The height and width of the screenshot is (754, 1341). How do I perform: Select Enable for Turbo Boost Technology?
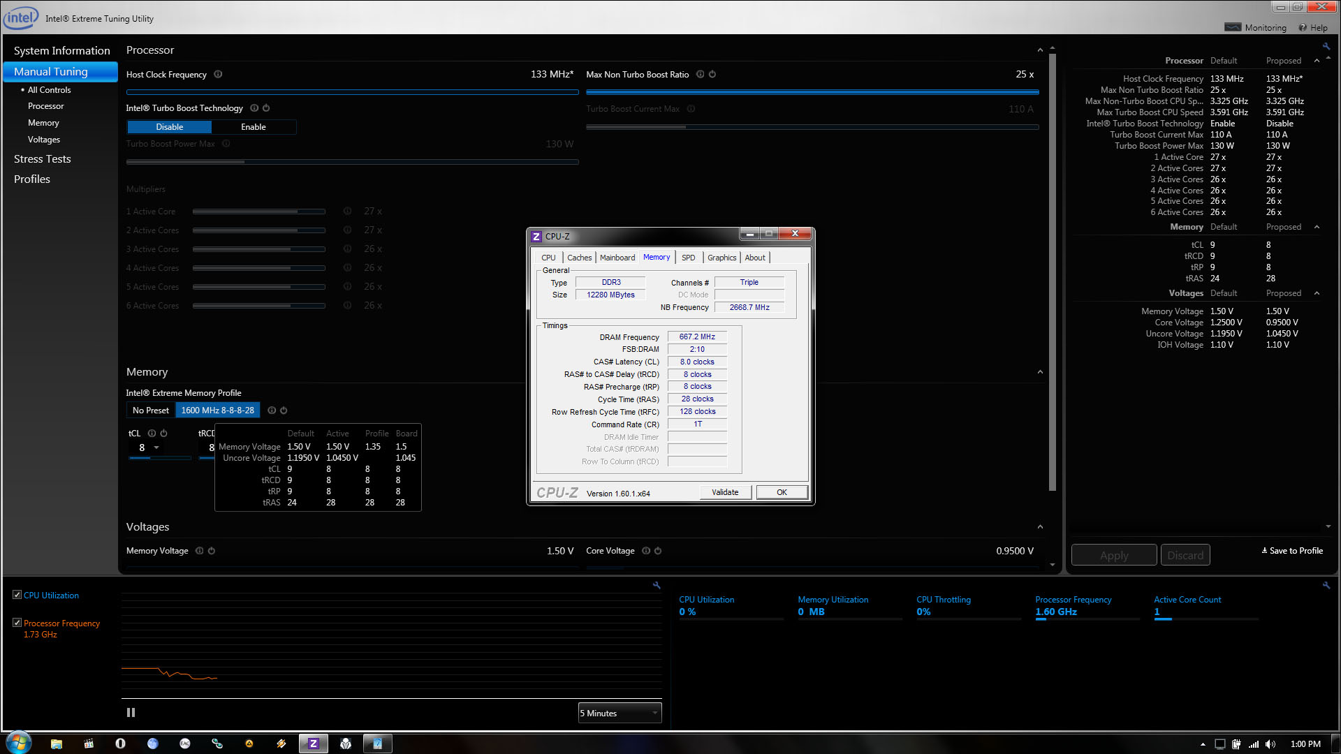pyautogui.click(x=254, y=127)
